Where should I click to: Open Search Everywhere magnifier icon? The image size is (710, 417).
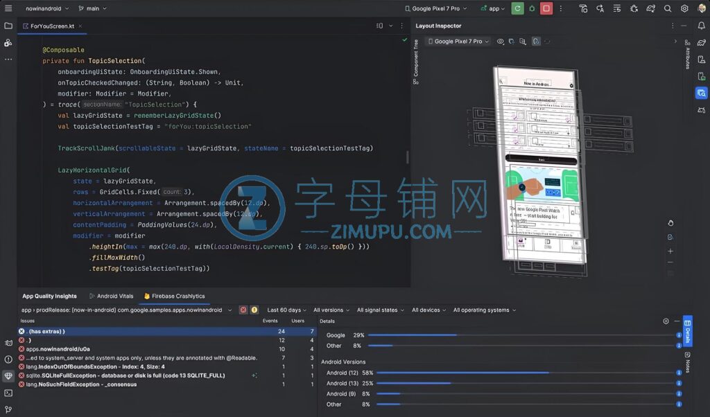[x=668, y=8]
